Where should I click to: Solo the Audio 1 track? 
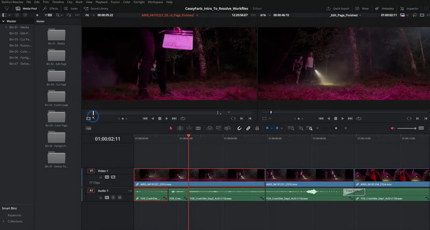(113, 198)
